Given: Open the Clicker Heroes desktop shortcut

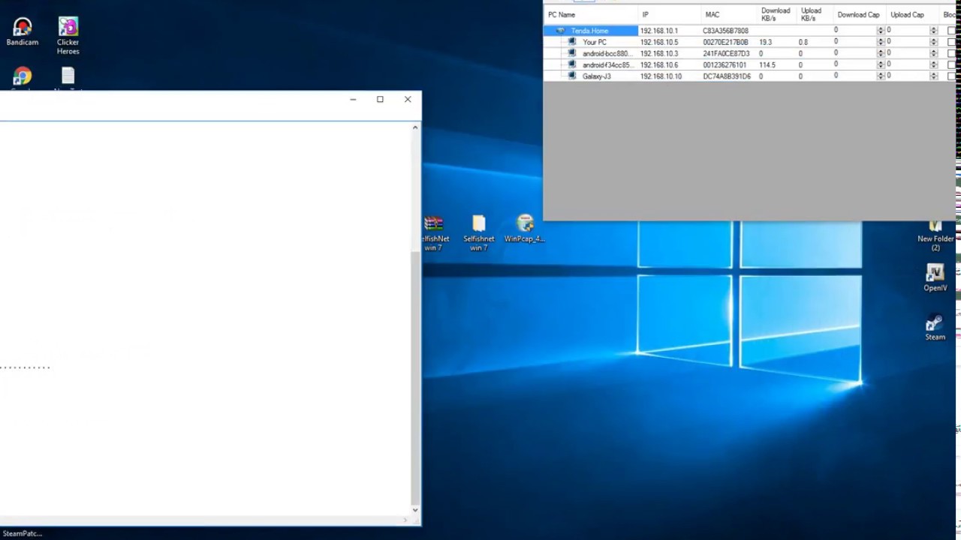Looking at the screenshot, I should [68, 36].
